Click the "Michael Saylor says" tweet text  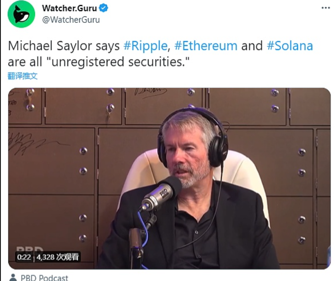pyautogui.click(x=64, y=46)
